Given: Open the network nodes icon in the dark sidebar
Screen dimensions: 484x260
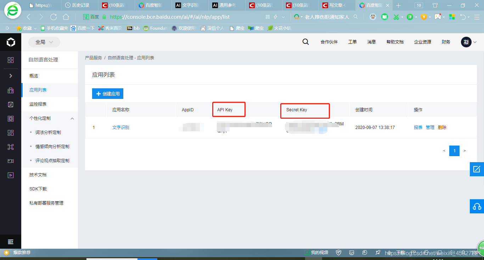Looking at the screenshot, I should click(11, 147).
